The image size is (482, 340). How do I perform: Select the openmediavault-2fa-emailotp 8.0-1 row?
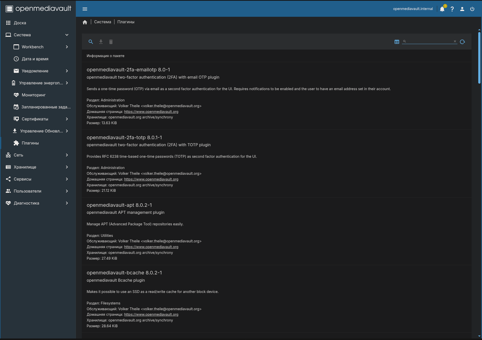[277, 96]
